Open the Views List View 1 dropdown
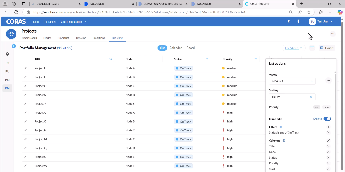This screenshot has height=172, width=345. pos(292,81)
